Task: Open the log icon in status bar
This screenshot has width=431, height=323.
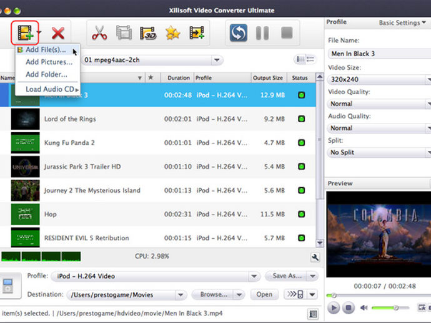Action: pyautogui.click(x=313, y=314)
